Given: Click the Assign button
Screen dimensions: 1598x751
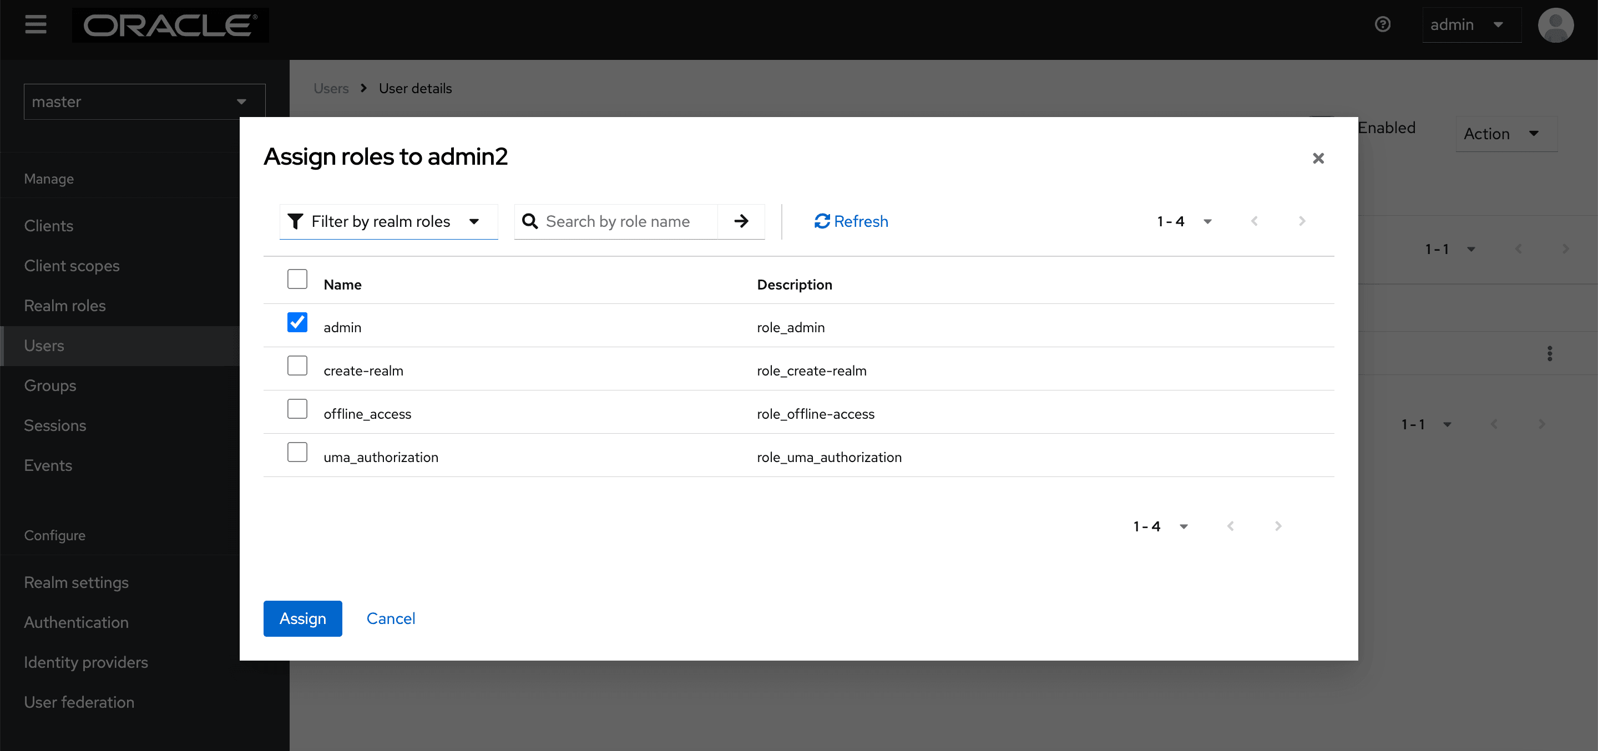Looking at the screenshot, I should [x=302, y=618].
